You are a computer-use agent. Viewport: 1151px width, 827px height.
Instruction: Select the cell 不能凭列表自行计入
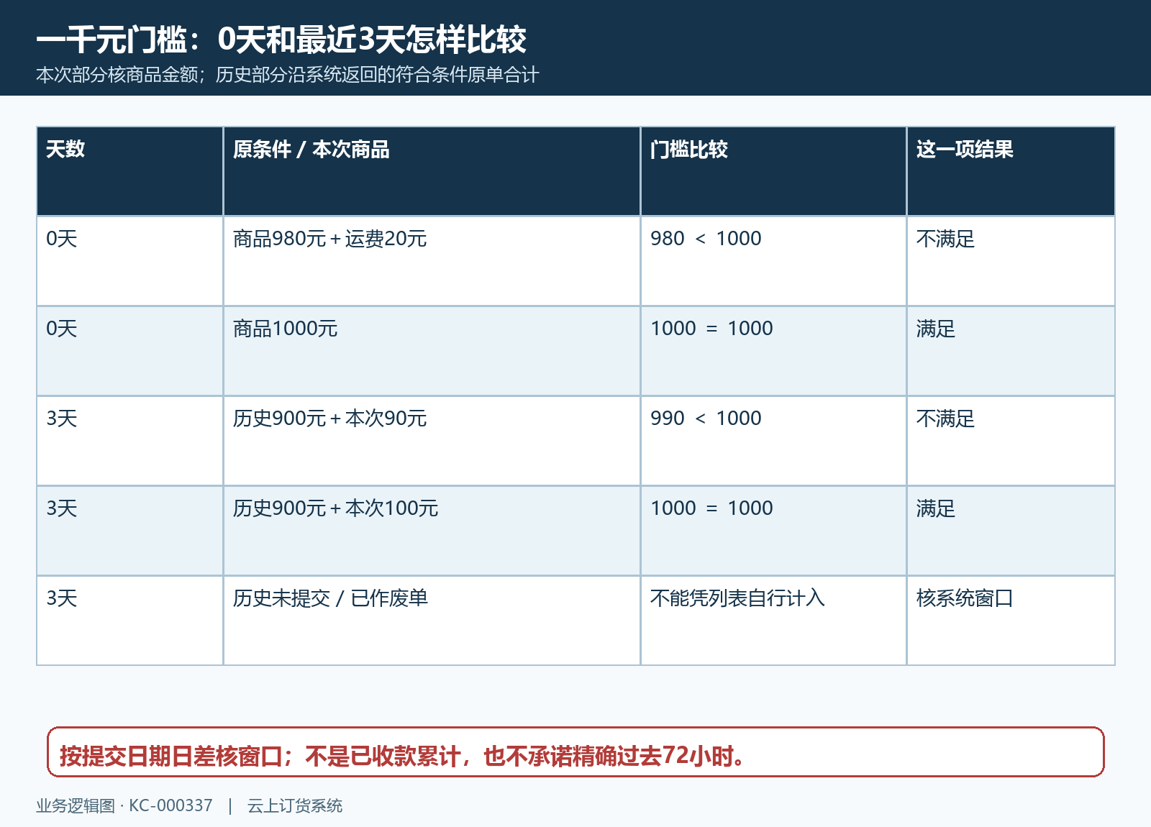(x=773, y=621)
